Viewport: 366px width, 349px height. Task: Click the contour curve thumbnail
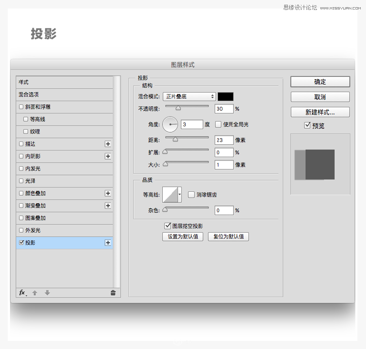tap(170, 194)
